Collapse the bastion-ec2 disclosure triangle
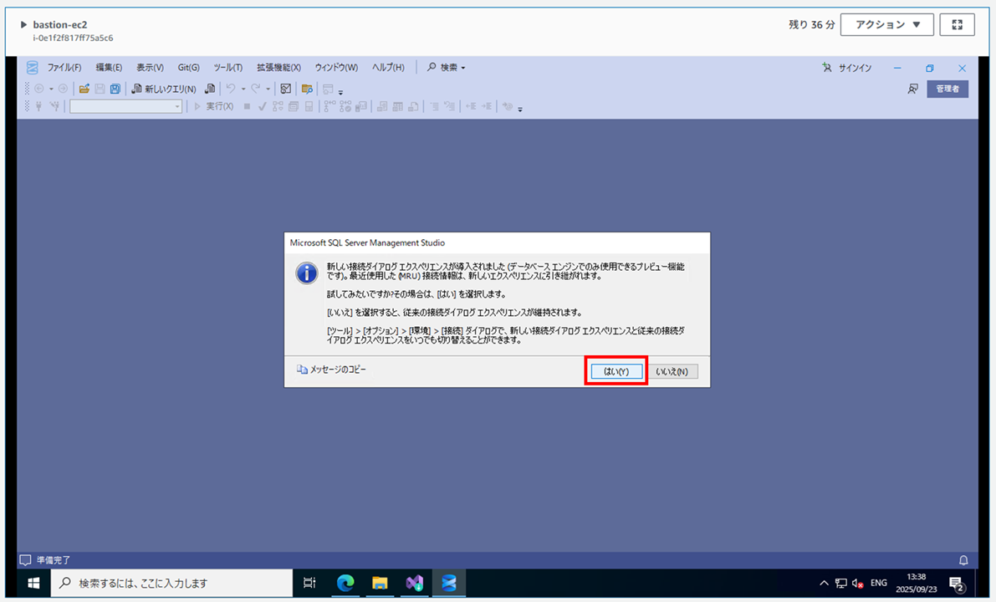Viewport: 996px width, 602px height. pyautogui.click(x=23, y=25)
